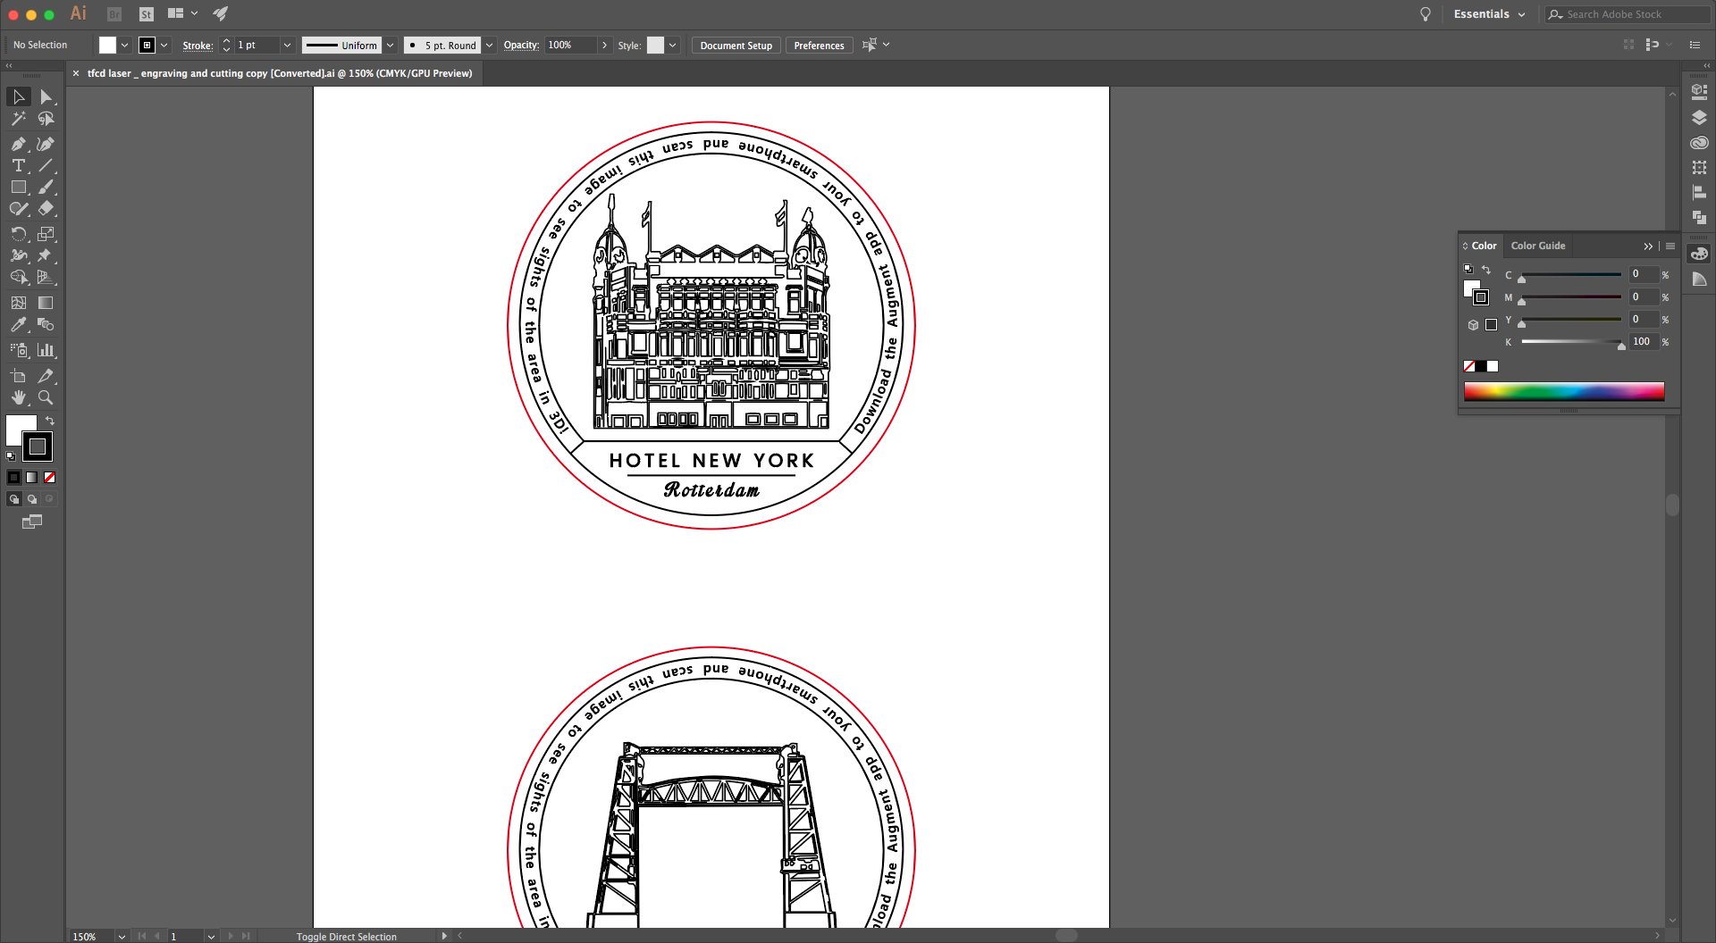Select the Magic Wand tool
The width and height of the screenshot is (1716, 943).
pos(18,119)
